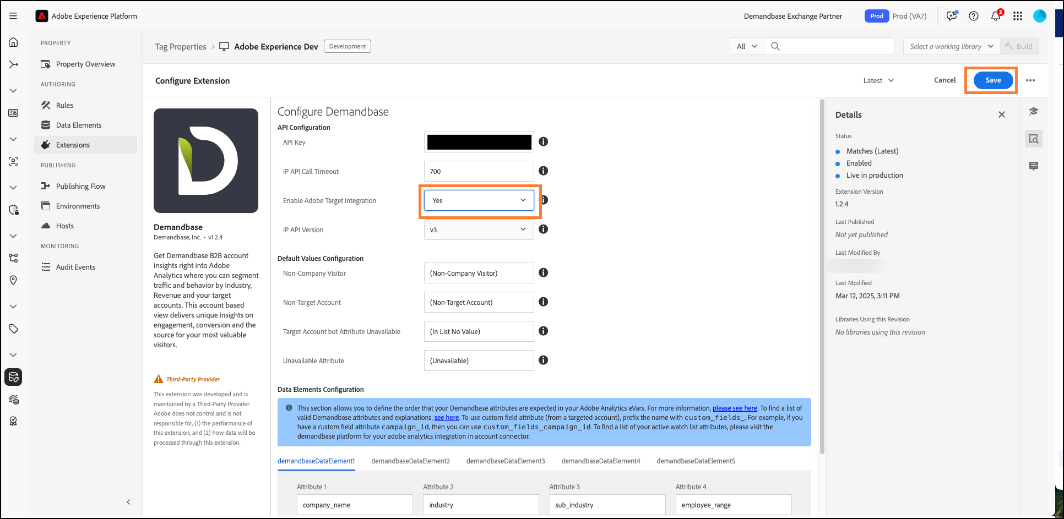Click the IP API Call Timeout field
Viewport: 1064px width, 519px height.
click(479, 171)
